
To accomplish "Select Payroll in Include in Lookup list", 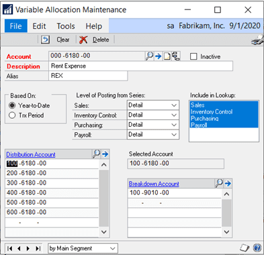I will pos(224,125).
